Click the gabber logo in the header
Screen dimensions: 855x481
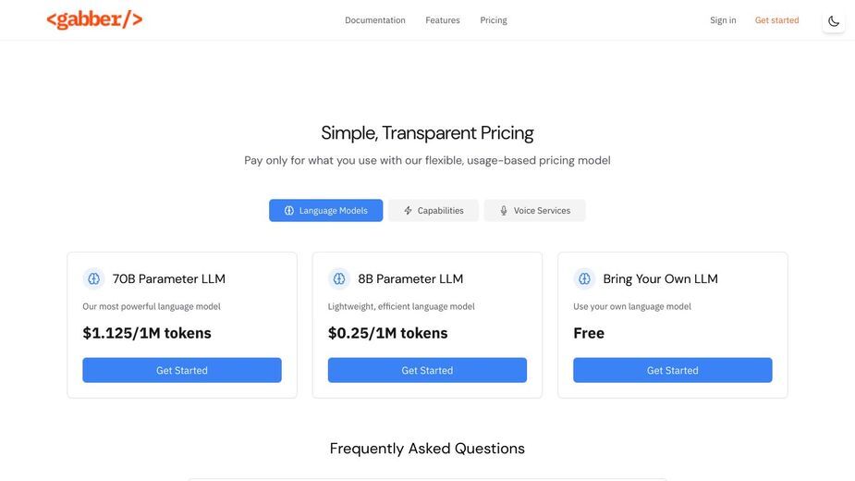94,19
